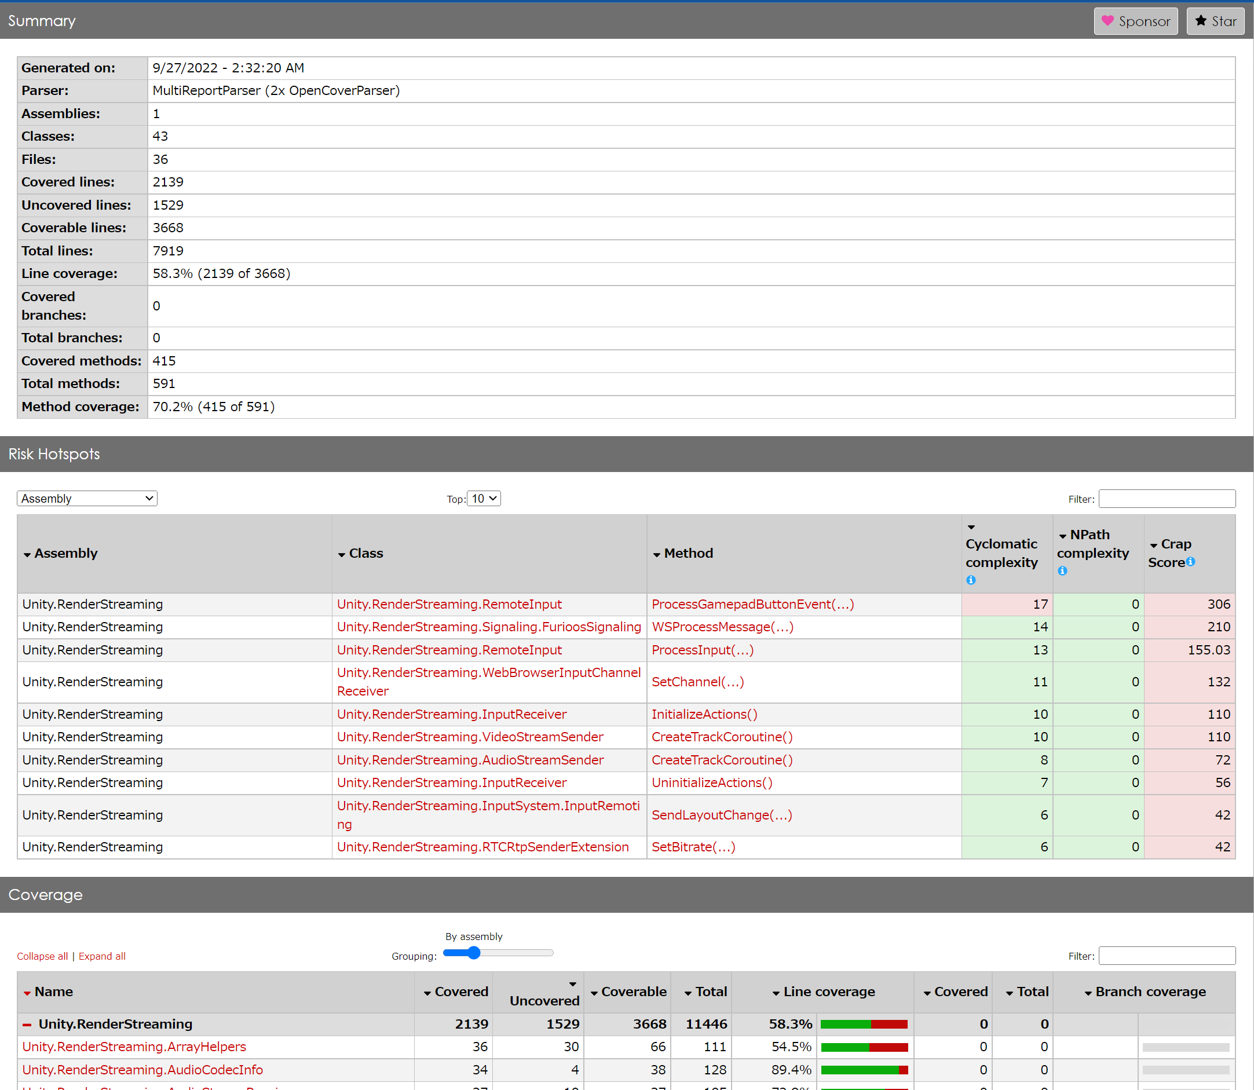Open the Assembly filter dropdown

(x=87, y=499)
